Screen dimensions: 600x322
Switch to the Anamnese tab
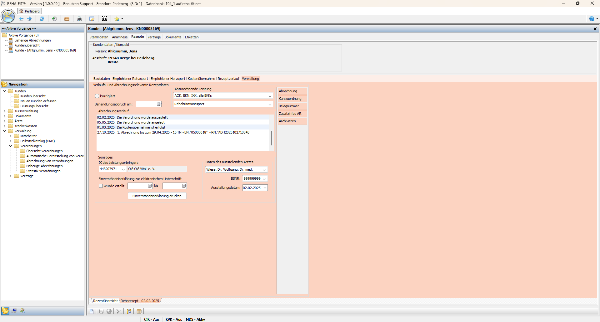[x=120, y=37]
